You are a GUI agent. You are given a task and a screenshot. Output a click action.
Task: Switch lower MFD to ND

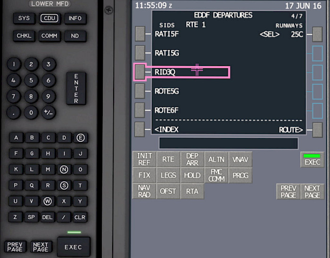pyautogui.click(x=75, y=36)
